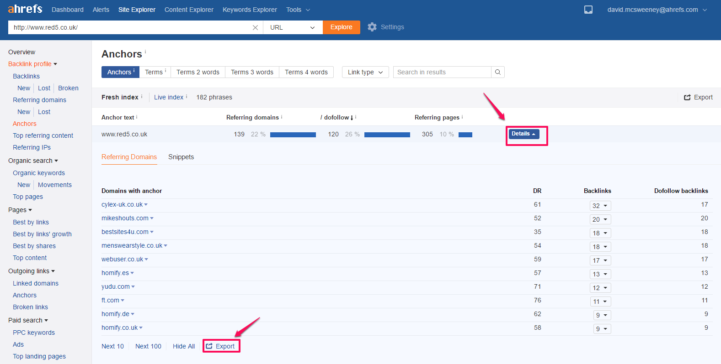Open Linked domains in sidebar
Viewport: 721px width, 364px height.
tap(36, 283)
